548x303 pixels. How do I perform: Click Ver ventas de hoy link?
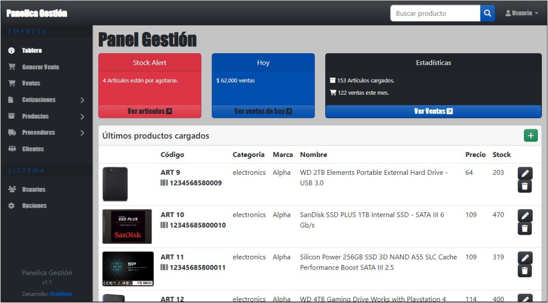[263, 111]
